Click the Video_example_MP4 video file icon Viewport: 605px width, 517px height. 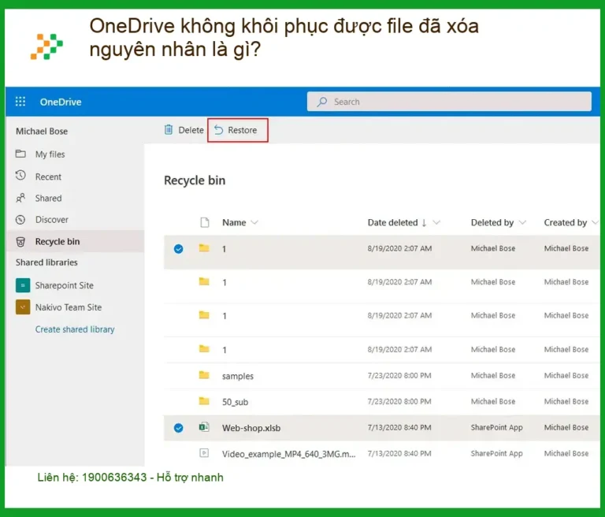click(x=204, y=453)
